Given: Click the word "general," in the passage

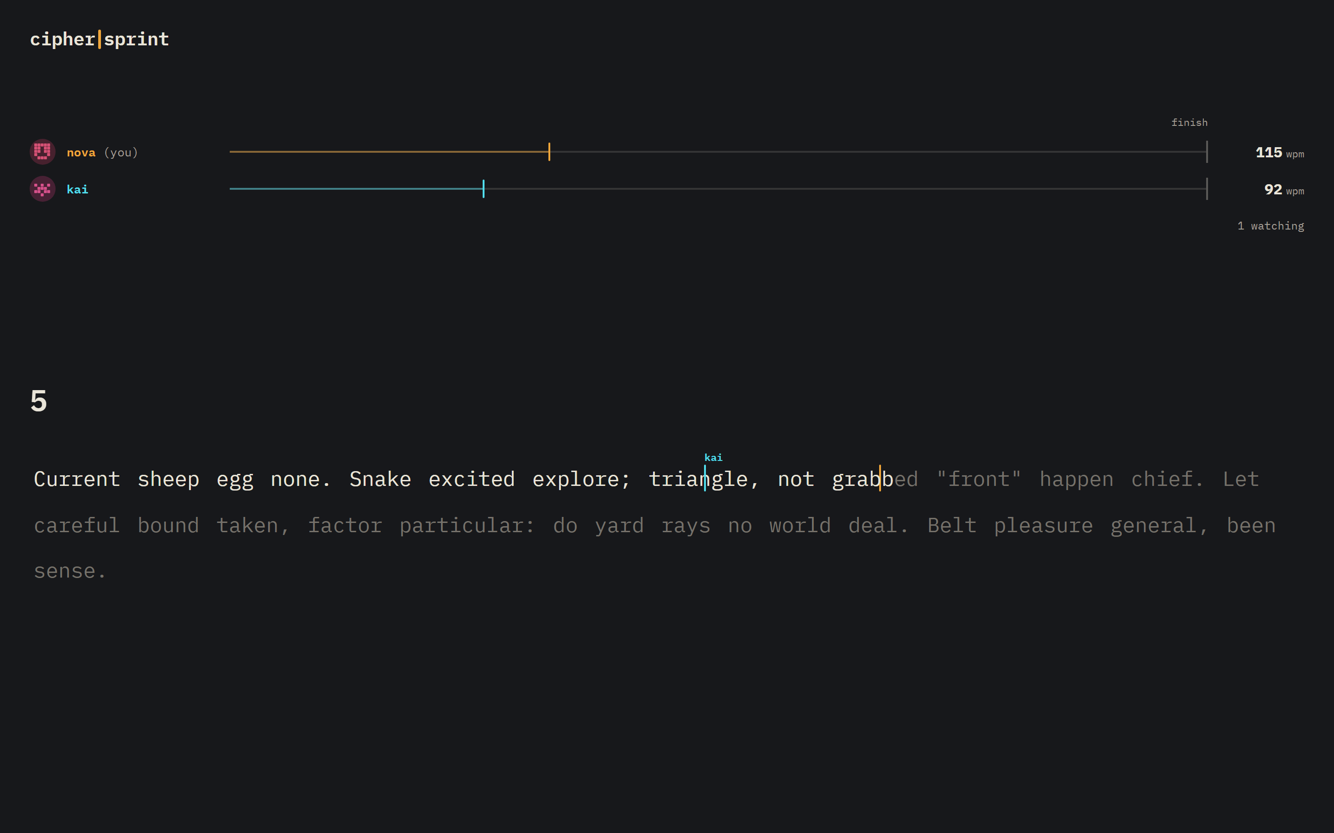Looking at the screenshot, I should pyautogui.click(x=1160, y=526).
